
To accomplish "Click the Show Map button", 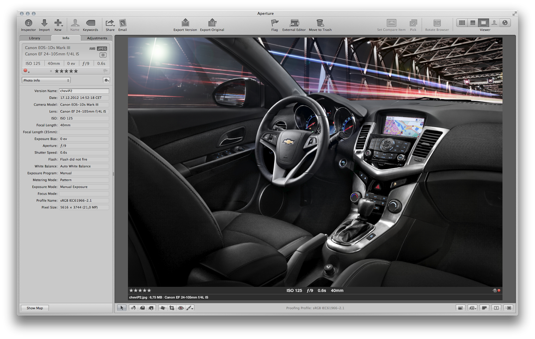I will [x=35, y=308].
